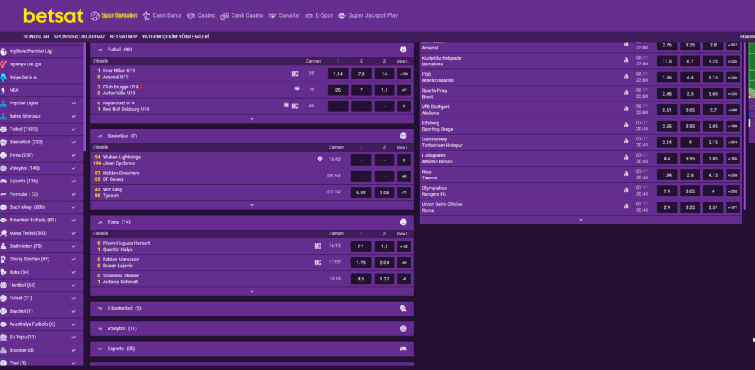Viewport: 755px width, 370px height.
Task: Open Canlı Bahis menu item
Action: pos(161,15)
